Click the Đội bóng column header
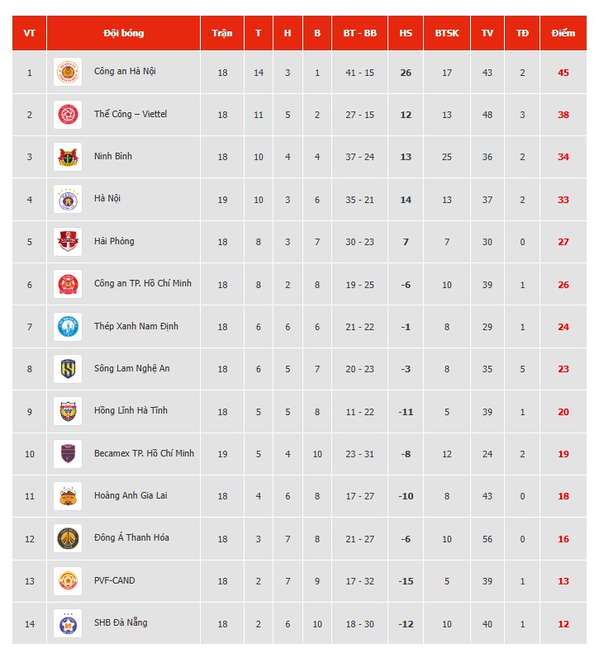Image resolution: width=599 pixels, height=648 pixels. click(124, 33)
